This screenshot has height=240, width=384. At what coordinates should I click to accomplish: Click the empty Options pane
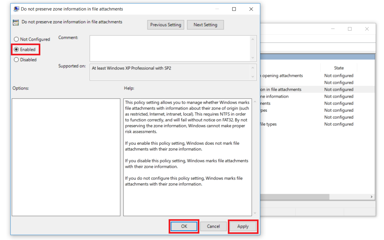pos(66,157)
